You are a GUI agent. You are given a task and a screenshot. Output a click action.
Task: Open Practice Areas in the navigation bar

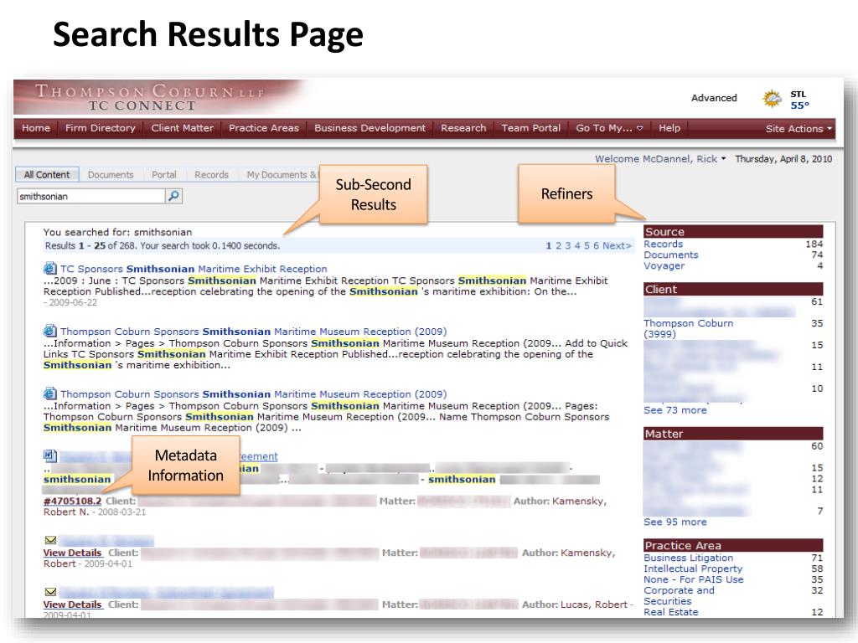click(264, 128)
